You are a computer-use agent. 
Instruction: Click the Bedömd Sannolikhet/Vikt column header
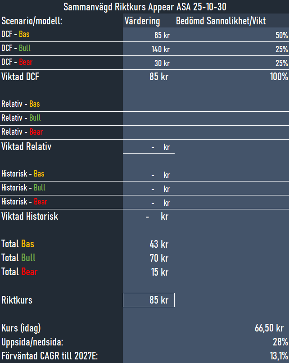220,21
